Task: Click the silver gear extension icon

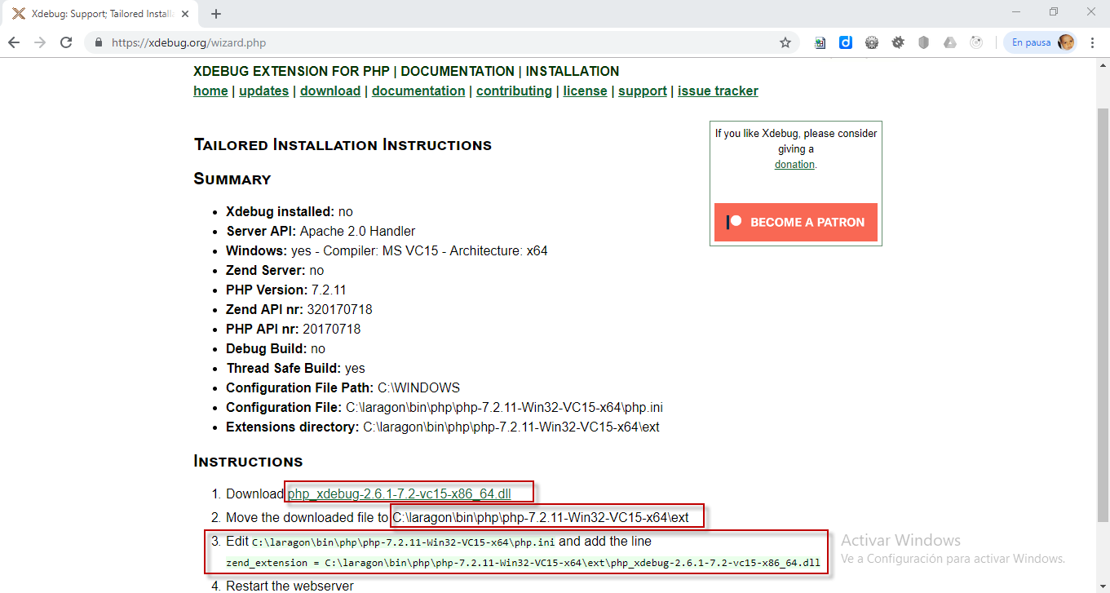Action: pyautogui.click(x=872, y=42)
